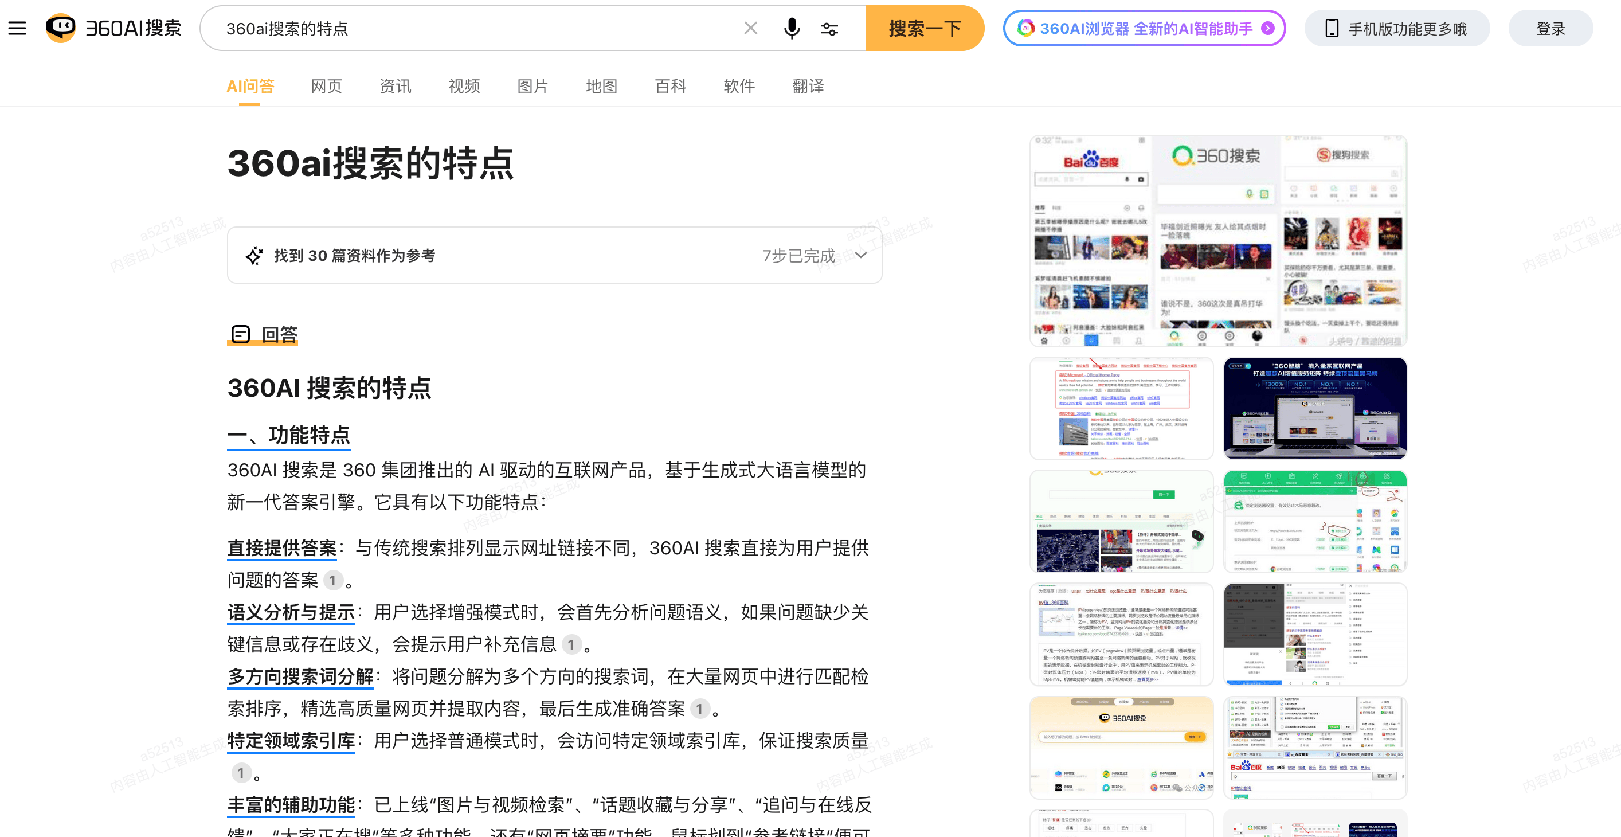Open the Baidu/360/Sogou comparison thumbnail

[1217, 241]
